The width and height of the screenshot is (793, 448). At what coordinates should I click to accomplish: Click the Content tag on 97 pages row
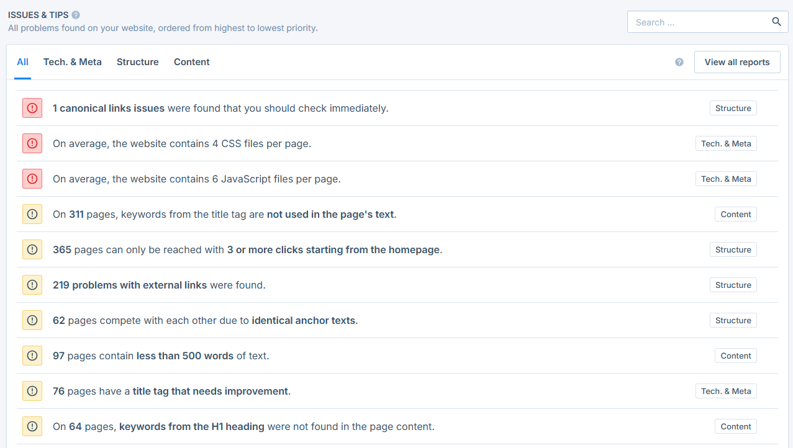pyautogui.click(x=735, y=356)
